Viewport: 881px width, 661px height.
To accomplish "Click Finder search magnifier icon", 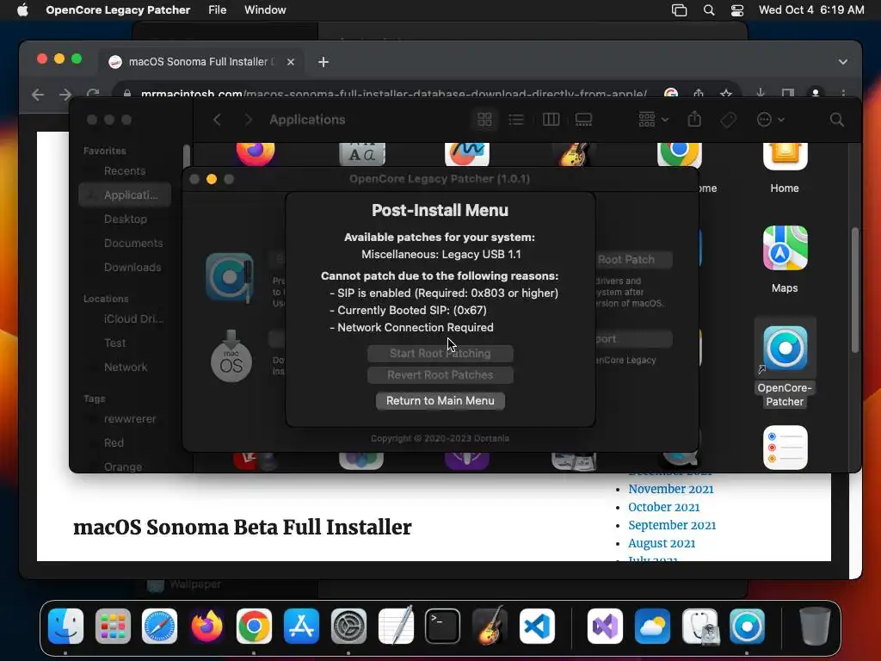I will (x=836, y=119).
